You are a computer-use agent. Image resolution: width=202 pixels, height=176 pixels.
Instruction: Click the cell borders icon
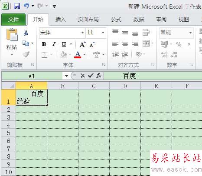point(45,55)
